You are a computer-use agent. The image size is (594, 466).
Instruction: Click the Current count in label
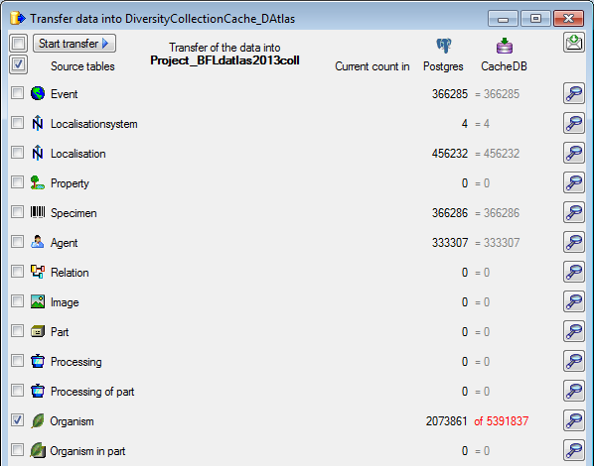pyautogui.click(x=372, y=66)
